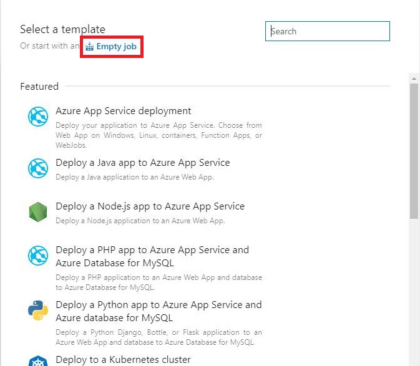This screenshot has width=420, height=366.
Task: Start with an Empty job link
Action: pos(116,47)
